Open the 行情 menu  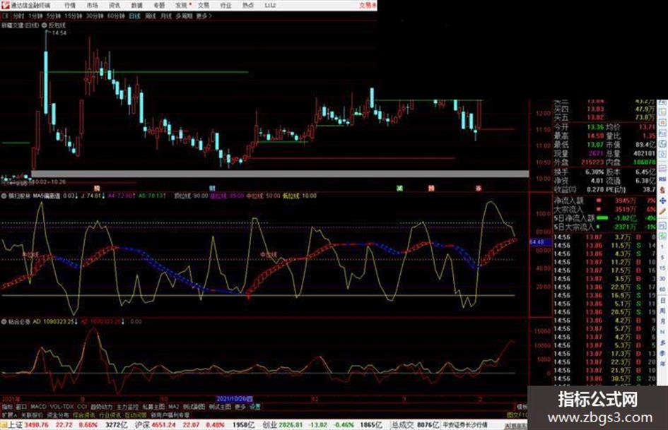(x=70, y=6)
